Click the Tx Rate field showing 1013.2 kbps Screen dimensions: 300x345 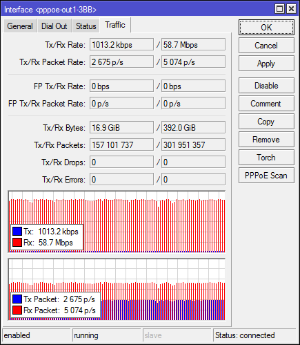tap(121, 44)
